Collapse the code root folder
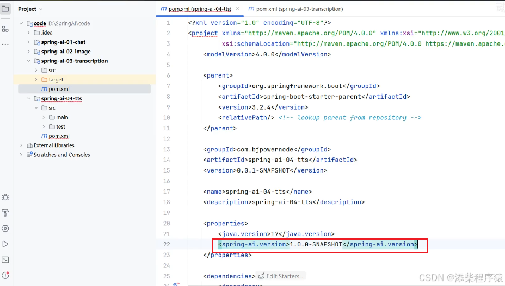 pyautogui.click(x=21, y=23)
